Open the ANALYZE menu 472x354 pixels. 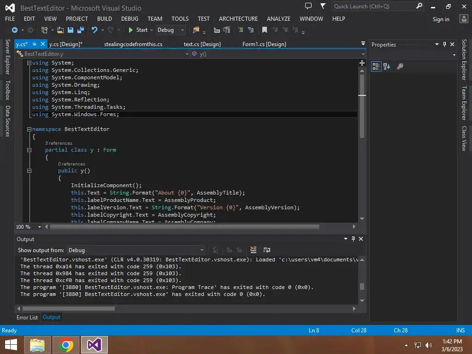tap(278, 18)
